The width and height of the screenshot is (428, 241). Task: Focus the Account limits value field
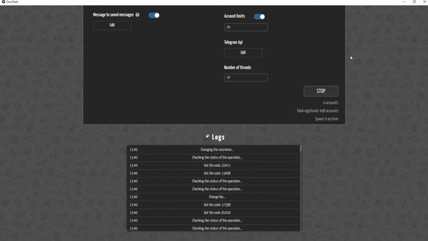click(246, 27)
